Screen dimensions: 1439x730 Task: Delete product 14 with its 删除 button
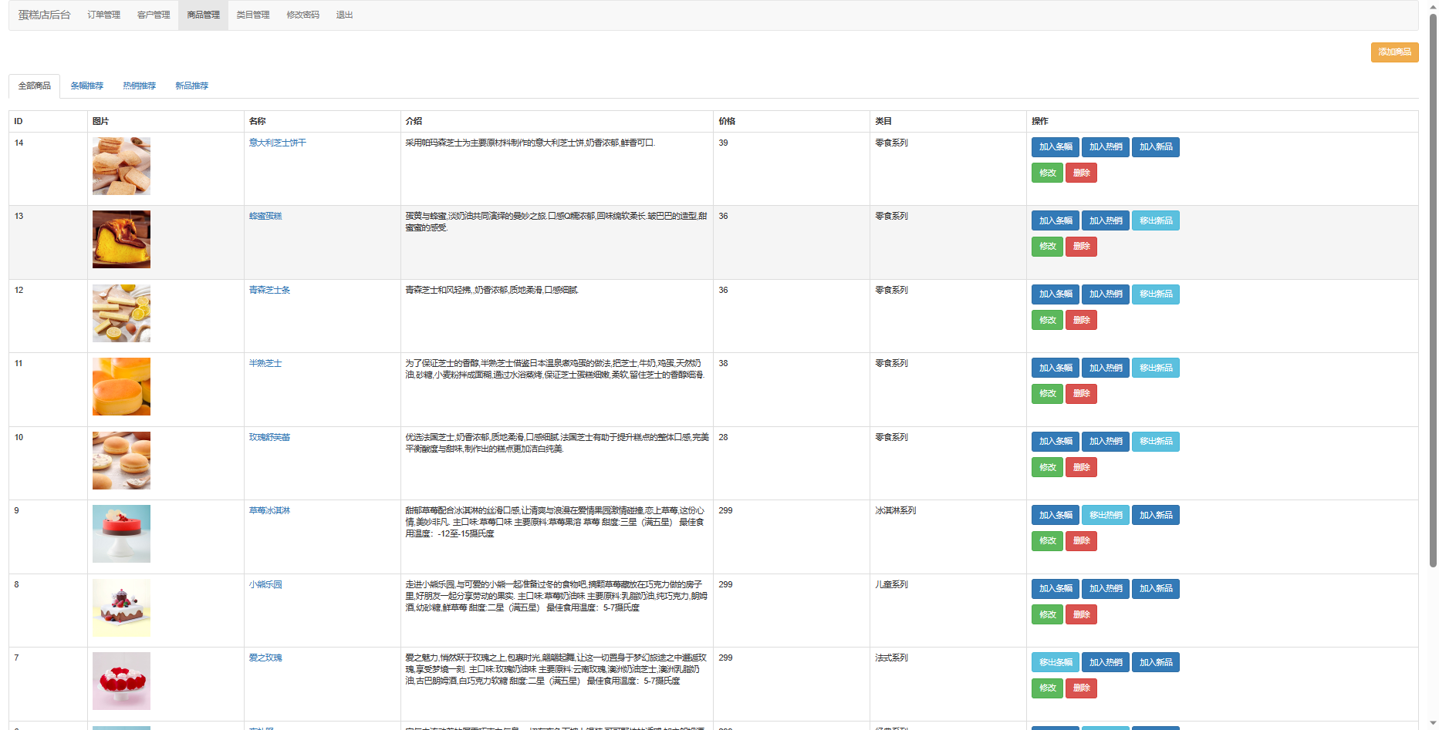coord(1080,173)
